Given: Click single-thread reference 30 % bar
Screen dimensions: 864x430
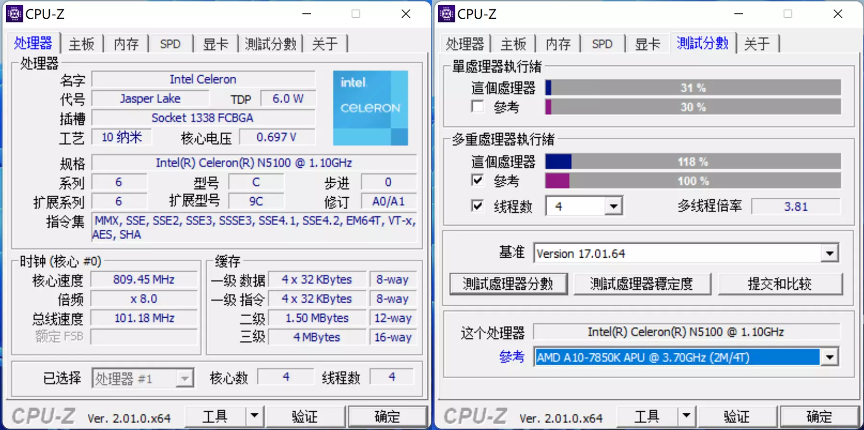Looking at the screenshot, I should tap(693, 107).
